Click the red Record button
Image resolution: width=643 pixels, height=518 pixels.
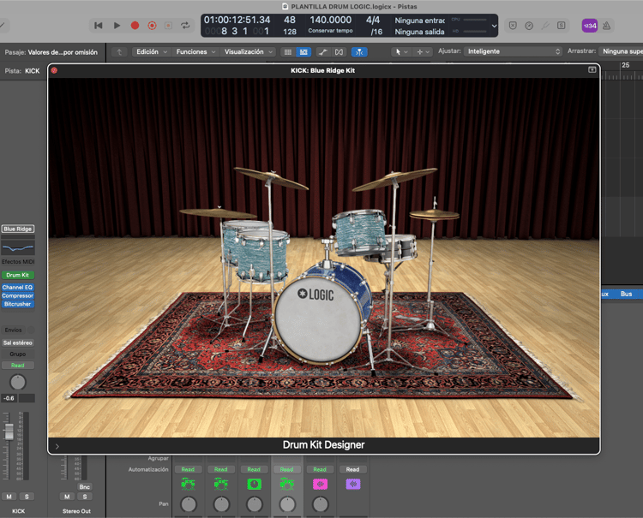135,26
